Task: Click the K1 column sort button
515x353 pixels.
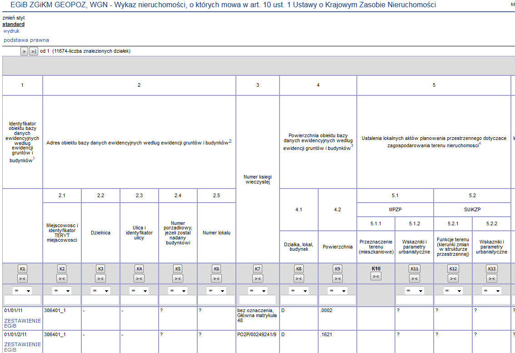Action: point(23,269)
